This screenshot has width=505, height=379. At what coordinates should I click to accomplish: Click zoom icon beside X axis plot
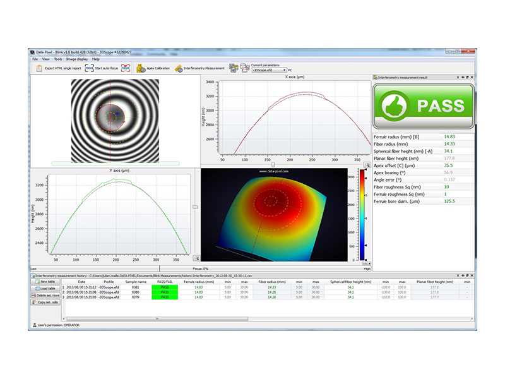pyautogui.click(x=367, y=165)
